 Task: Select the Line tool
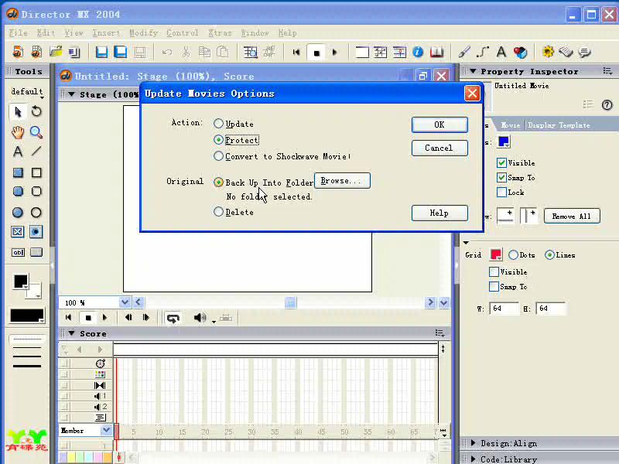click(x=36, y=151)
